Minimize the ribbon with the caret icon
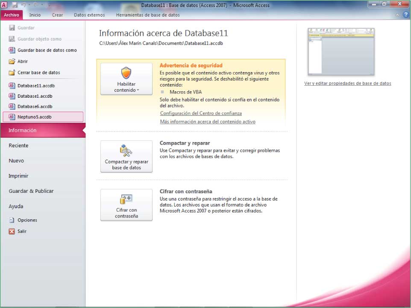 (x=398, y=15)
